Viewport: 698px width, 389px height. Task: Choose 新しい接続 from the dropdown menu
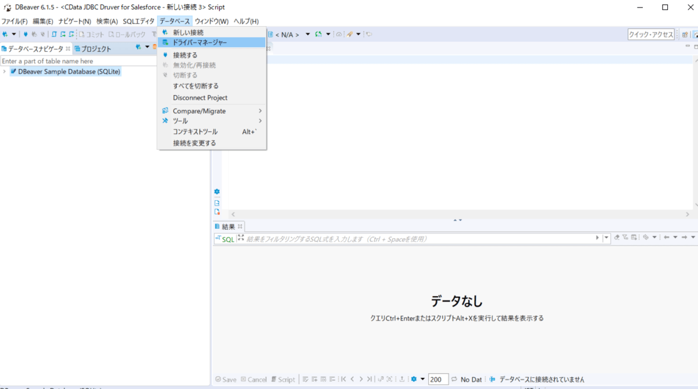[x=212, y=33]
